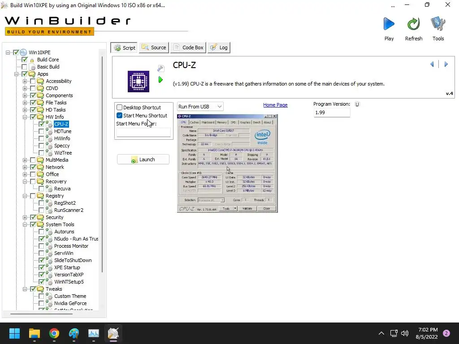Click the edit script wrench icon
The width and height of the screenshot is (459, 344).
(161, 69)
